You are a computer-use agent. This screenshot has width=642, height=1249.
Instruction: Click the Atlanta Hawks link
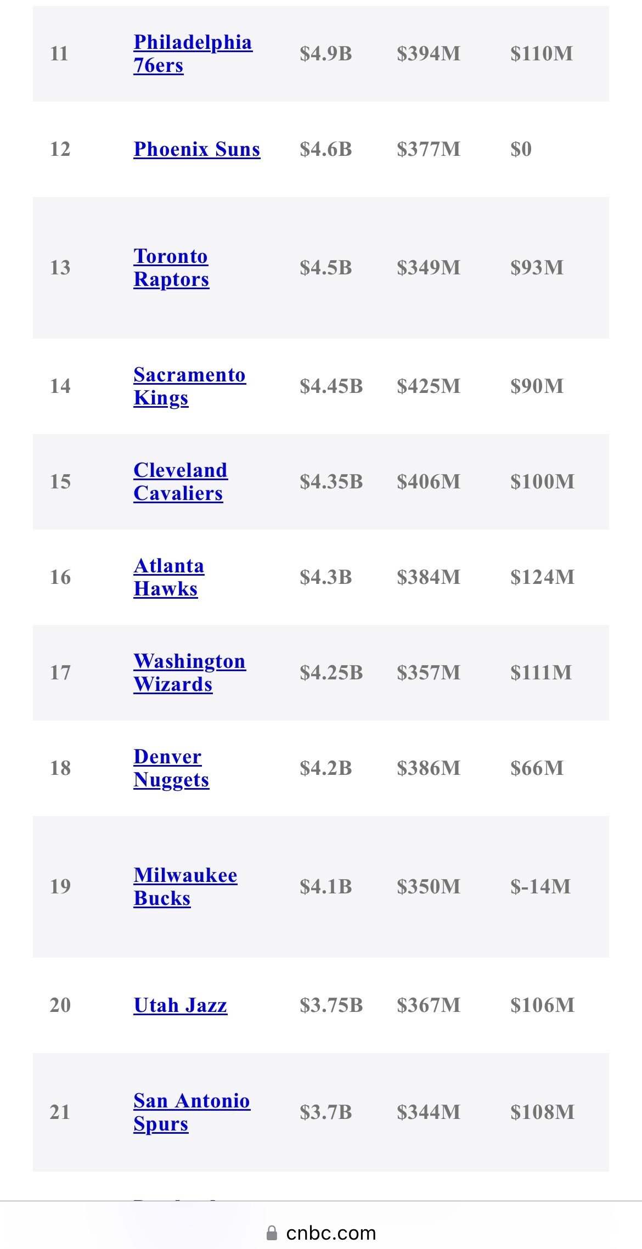tap(168, 577)
